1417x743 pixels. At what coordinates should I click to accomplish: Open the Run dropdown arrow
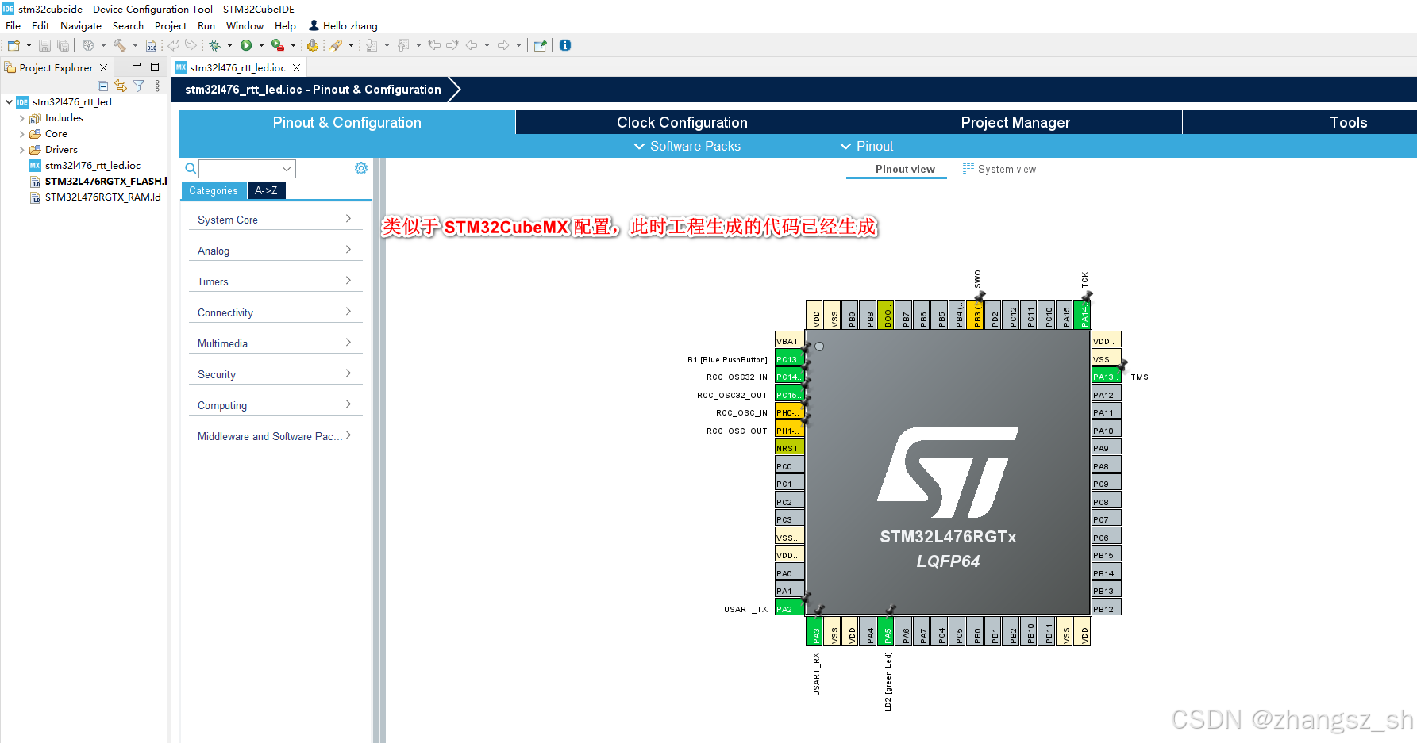point(261,45)
